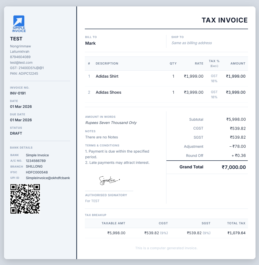The image size is (259, 265).
Task: Click the UPI ID Simpleinvoice@okhdfcbank
Action: (48, 178)
